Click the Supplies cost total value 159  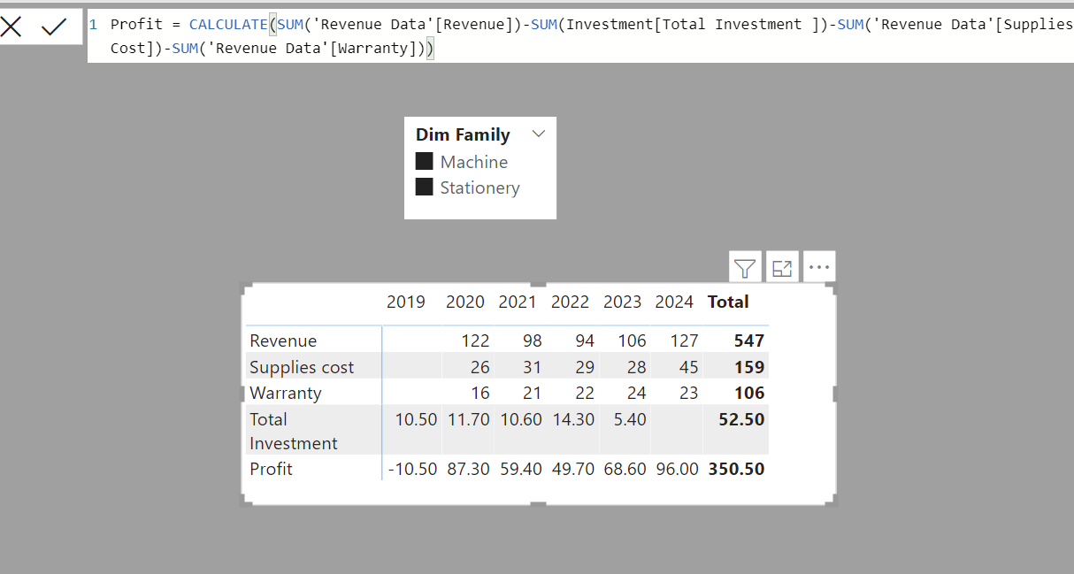tap(749, 367)
